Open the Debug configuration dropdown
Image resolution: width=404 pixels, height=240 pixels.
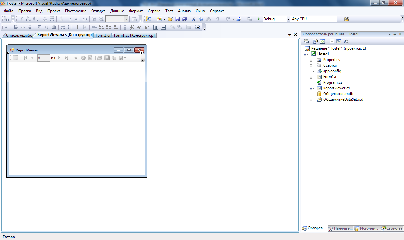(288, 19)
